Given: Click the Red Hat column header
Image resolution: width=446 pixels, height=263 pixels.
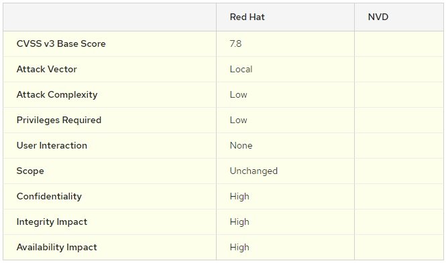Looking at the screenshot, I should point(247,17).
